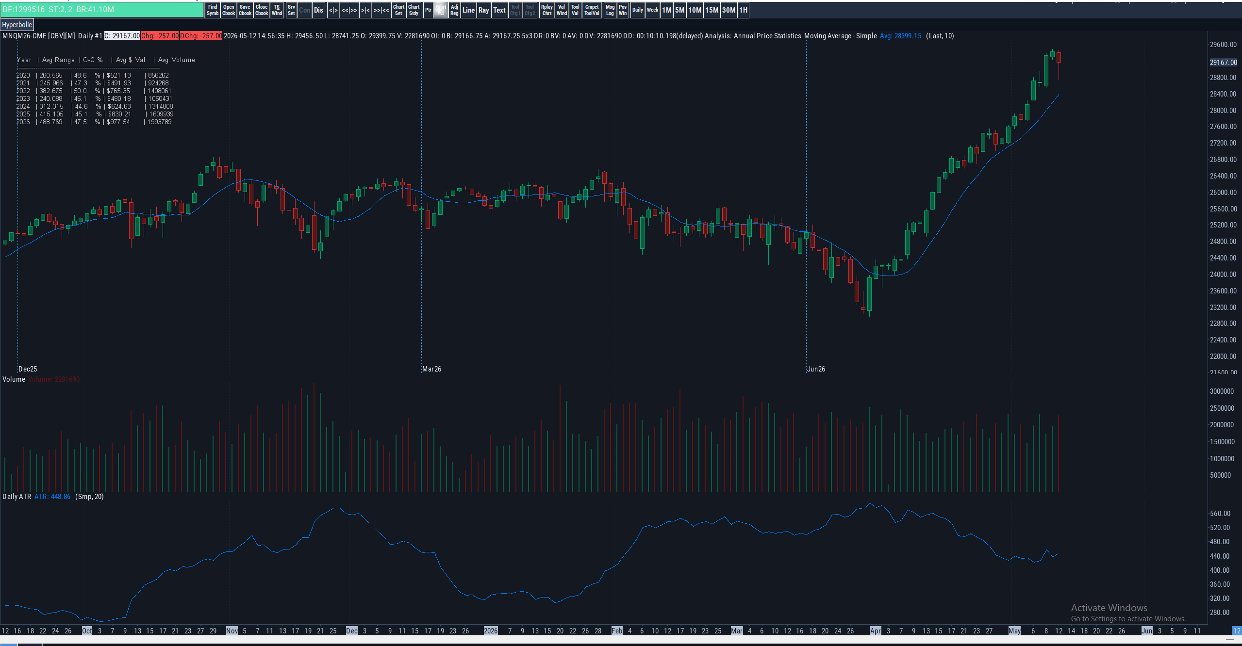The width and height of the screenshot is (1242, 646).
Task: Expand the bar spacing with the <|> button
Action: (333, 10)
